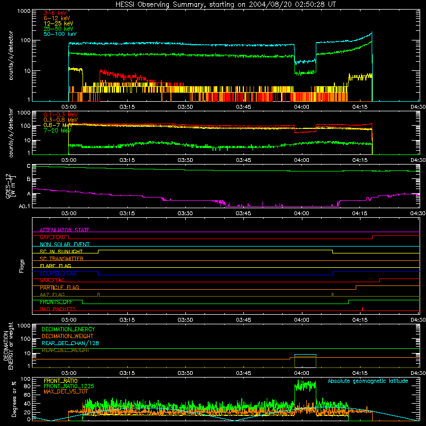Select the DECIMATION_ENERGY legend label

click(x=68, y=329)
